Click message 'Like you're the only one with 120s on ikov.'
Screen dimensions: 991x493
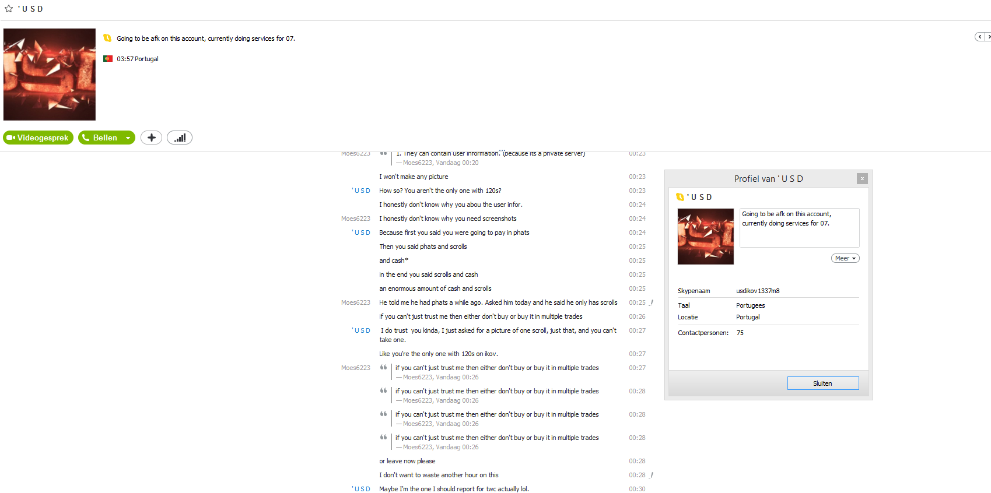tap(439, 354)
